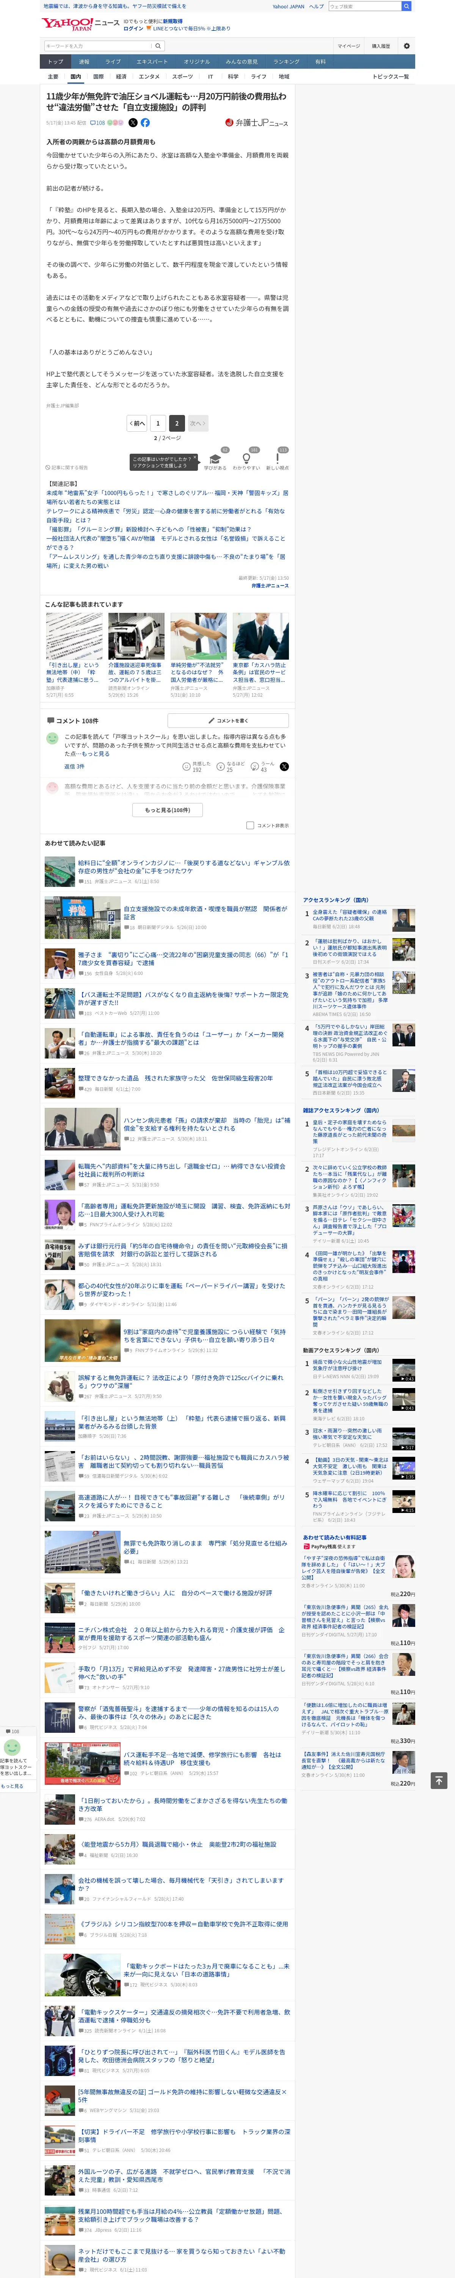Viewport: 455px width, 2278px height.
Task: Select the ランキング tab
Action: pyautogui.click(x=286, y=62)
